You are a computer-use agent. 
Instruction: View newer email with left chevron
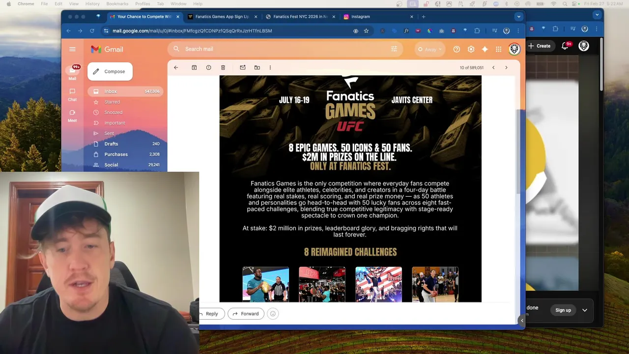[493, 67]
